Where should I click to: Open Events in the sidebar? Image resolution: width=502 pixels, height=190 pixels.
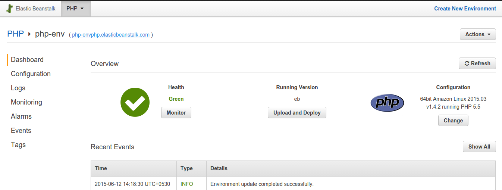click(21, 131)
